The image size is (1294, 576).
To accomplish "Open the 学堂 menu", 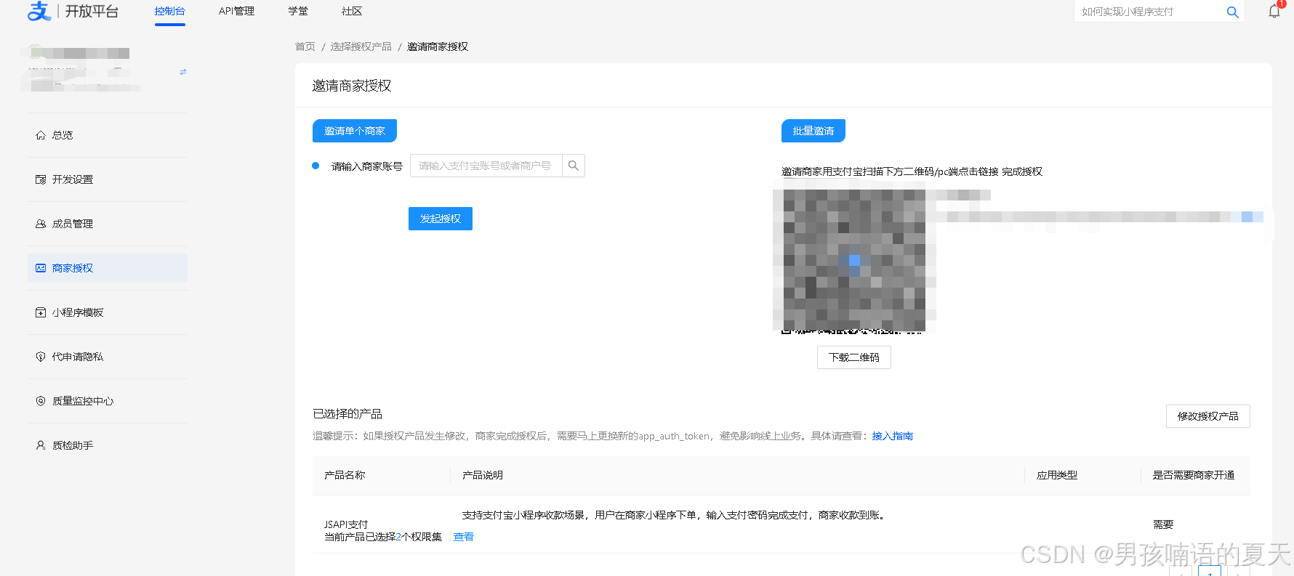I will (x=298, y=11).
